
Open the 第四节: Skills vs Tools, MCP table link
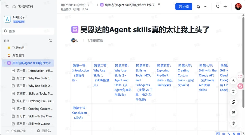point(144,83)
